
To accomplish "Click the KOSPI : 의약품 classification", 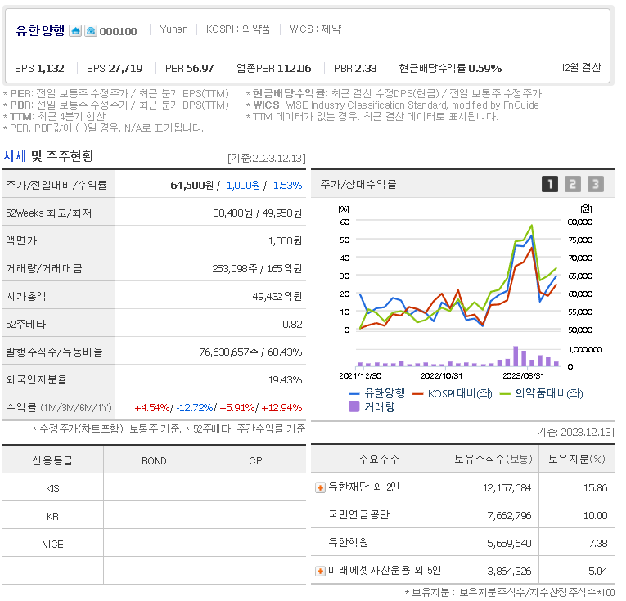I will click(x=238, y=29).
